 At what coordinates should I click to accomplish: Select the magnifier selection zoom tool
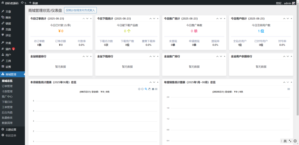click(x=146, y=89)
